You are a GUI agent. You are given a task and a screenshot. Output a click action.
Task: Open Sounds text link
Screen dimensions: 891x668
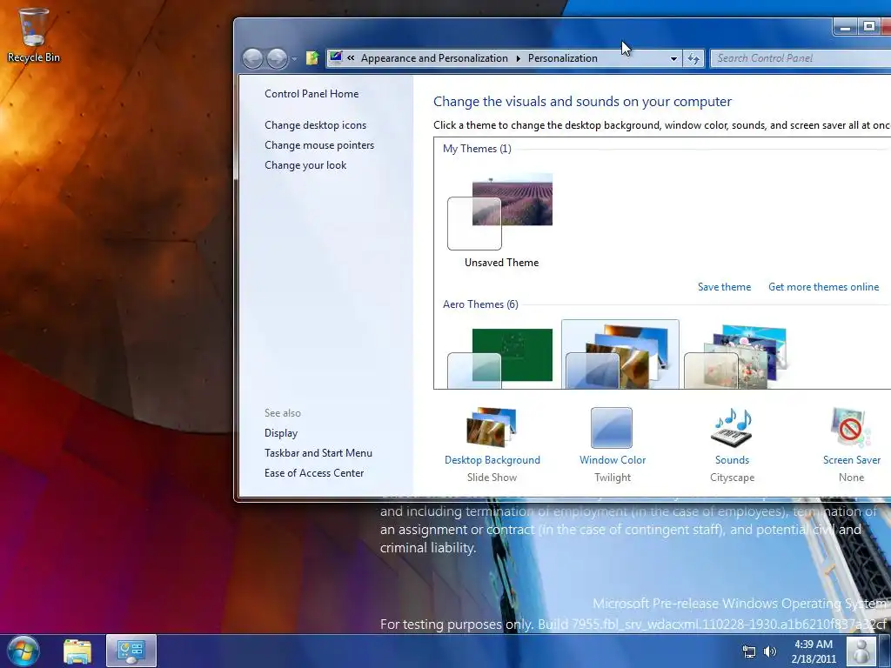pyautogui.click(x=732, y=460)
